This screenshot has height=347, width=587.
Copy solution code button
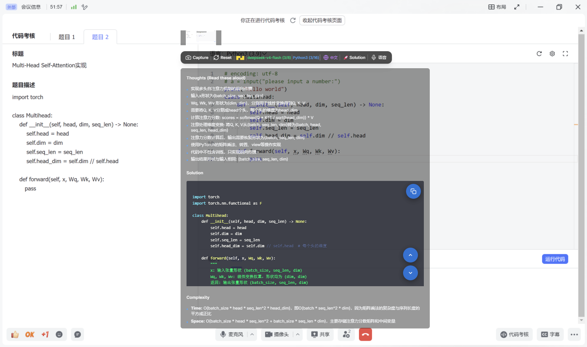click(x=413, y=191)
